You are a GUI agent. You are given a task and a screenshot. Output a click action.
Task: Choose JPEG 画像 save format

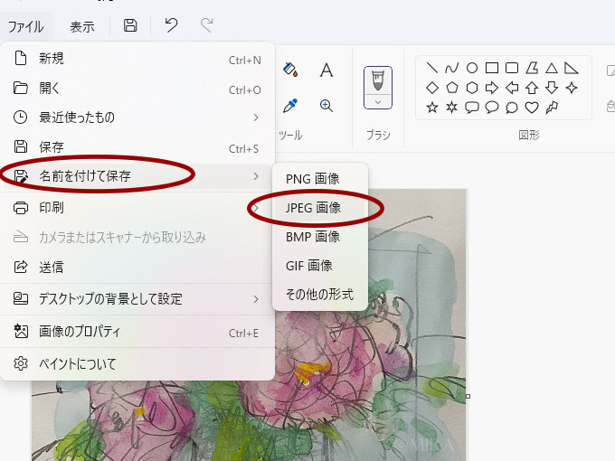(313, 208)
